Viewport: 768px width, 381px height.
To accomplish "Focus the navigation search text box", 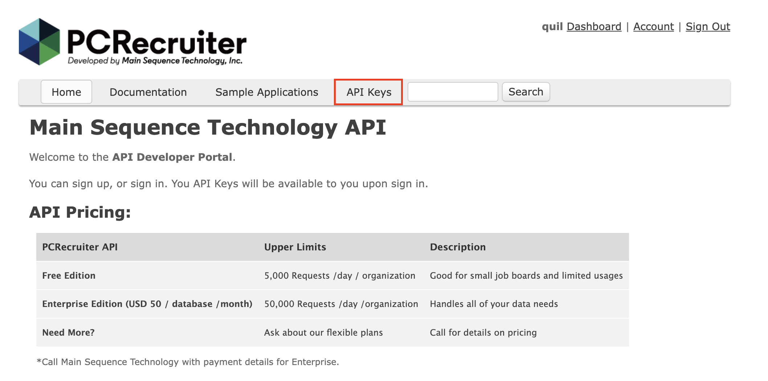I will tap(453, 92).
